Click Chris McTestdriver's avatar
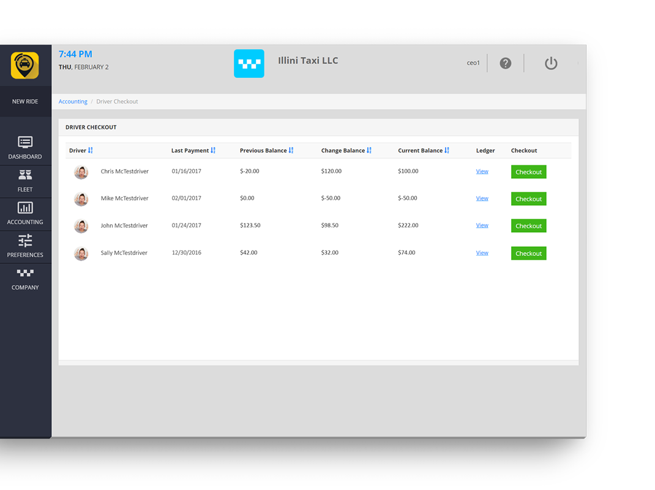This screenshot has width=655, height=490. 81,172
